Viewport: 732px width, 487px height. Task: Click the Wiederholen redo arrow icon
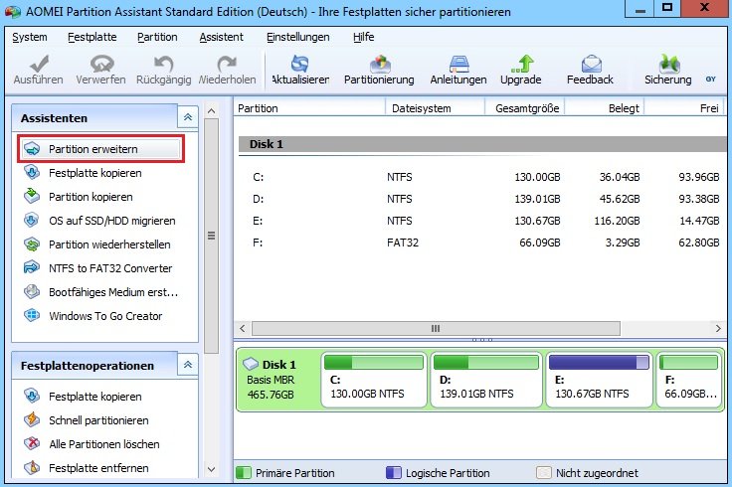pyautogui.click(x=227, y=64)
